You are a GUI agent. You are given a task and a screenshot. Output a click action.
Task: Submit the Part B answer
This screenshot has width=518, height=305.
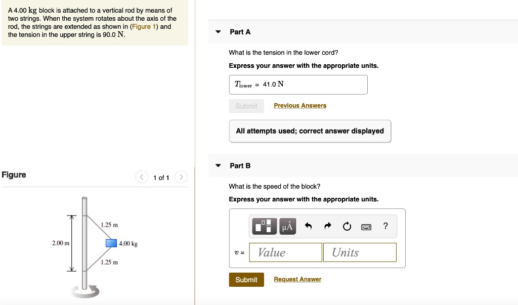click(x=246, y=280)
